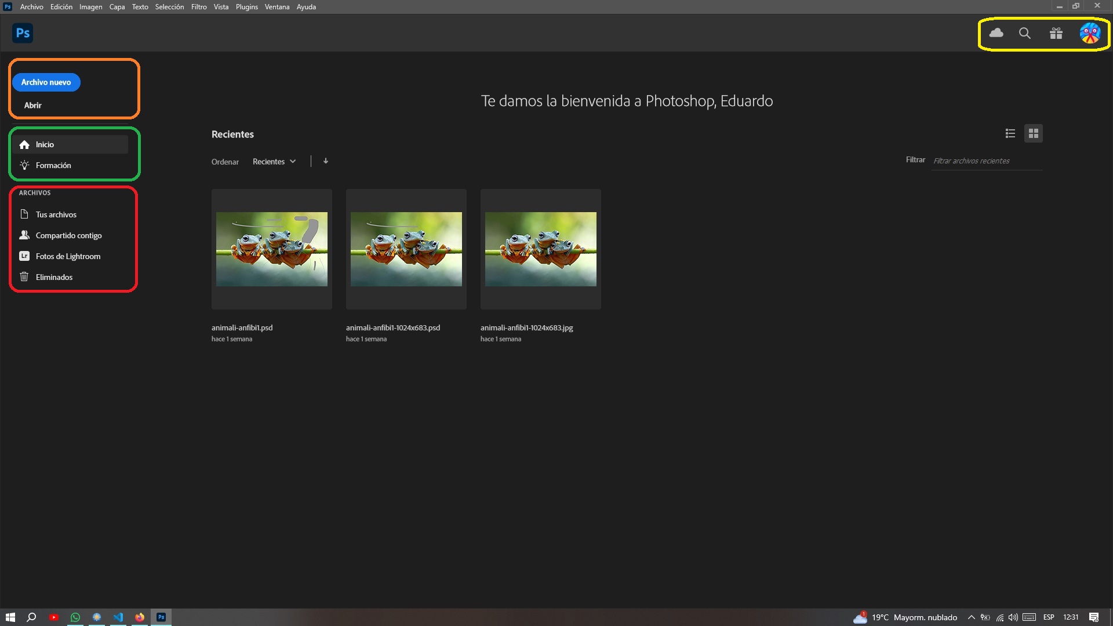
Task: Open the Selección menu
Action: pos(169,7)
